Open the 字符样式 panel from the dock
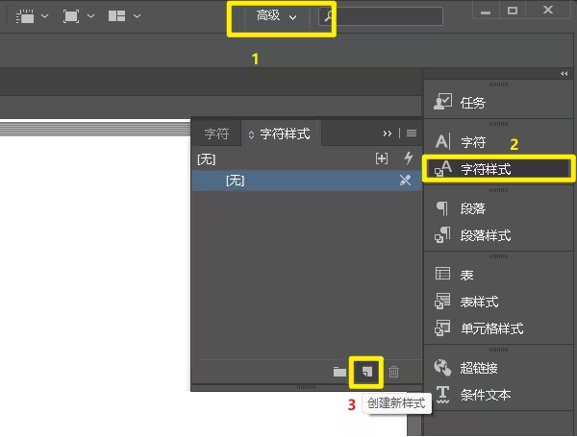Screen dimensions: 577x437 (x=498, y=169)
